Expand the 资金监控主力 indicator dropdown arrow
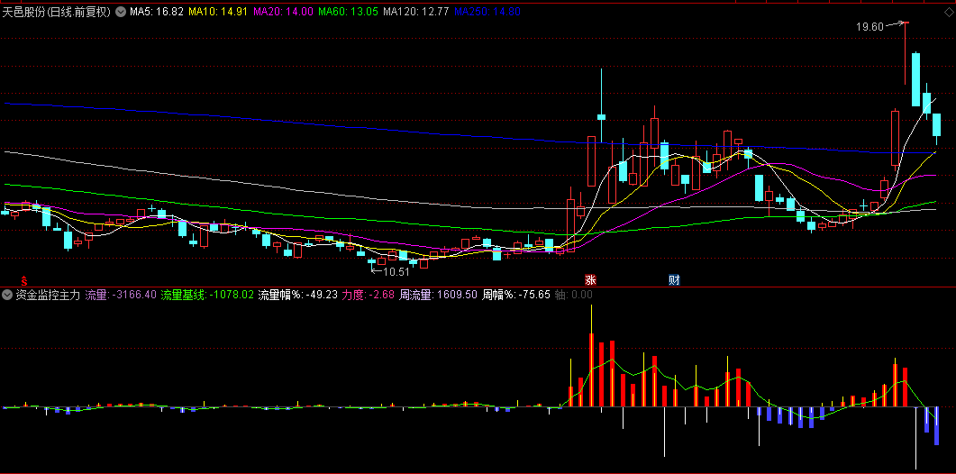The height and width of the screenshot is (474, 956). pyautogui.click(x=7, y=296)
